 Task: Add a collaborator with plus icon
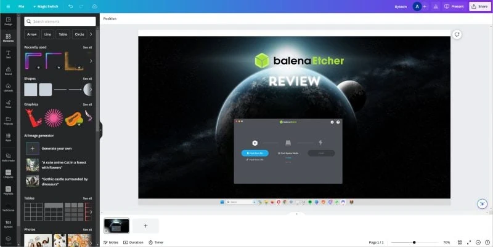425,7
